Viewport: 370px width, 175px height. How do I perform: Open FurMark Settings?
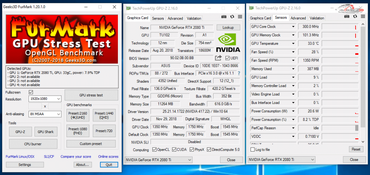pos(25,165)
